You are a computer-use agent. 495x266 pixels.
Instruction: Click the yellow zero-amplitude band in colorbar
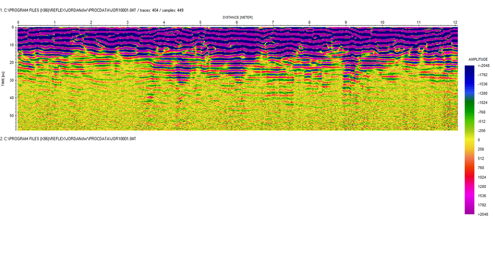(x=469, y=140)
